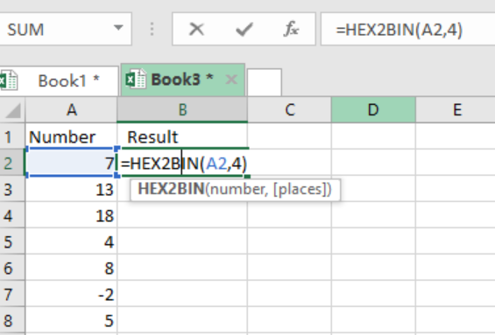Click the Select All corner triangle

pyautogui.click(x=12, y=110)
